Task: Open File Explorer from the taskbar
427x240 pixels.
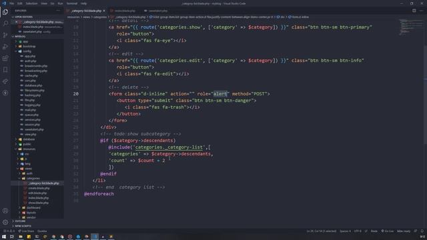Action: (x=21, y=237)
